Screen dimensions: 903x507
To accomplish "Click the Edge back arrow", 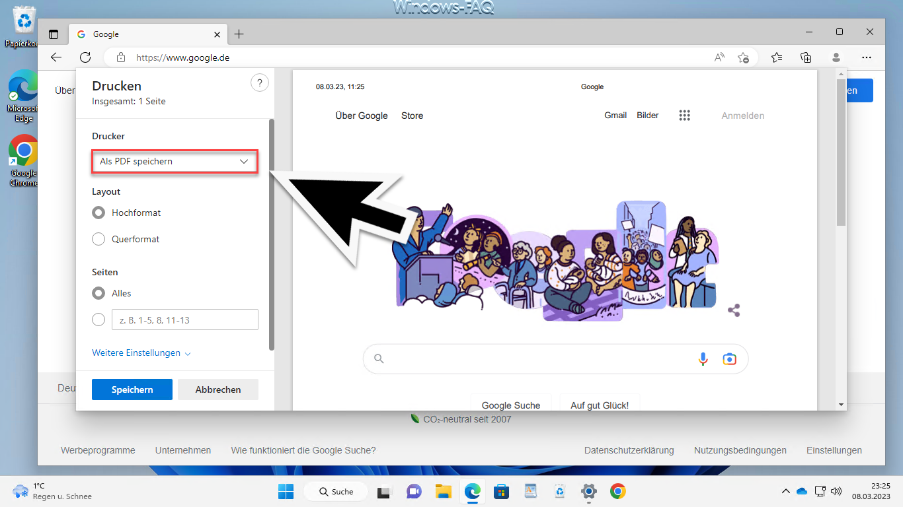I will coord(56,57).
